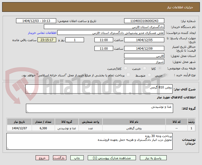This screenshot has height=165, width=202.
Task: Toggle the اسناد خزانه اسلامی payment checkbox
Action: (x=128, y=75)
